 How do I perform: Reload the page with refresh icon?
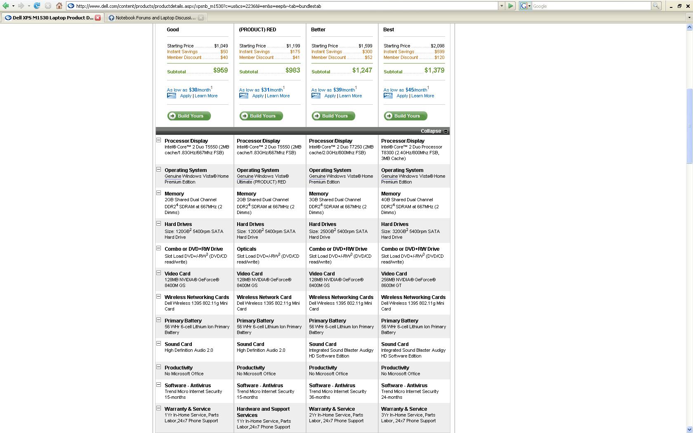tap(37, 6)
